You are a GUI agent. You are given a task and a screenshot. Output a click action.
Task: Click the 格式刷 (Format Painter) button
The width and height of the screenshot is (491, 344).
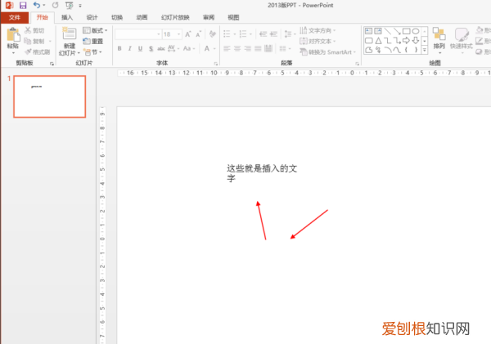38,52
